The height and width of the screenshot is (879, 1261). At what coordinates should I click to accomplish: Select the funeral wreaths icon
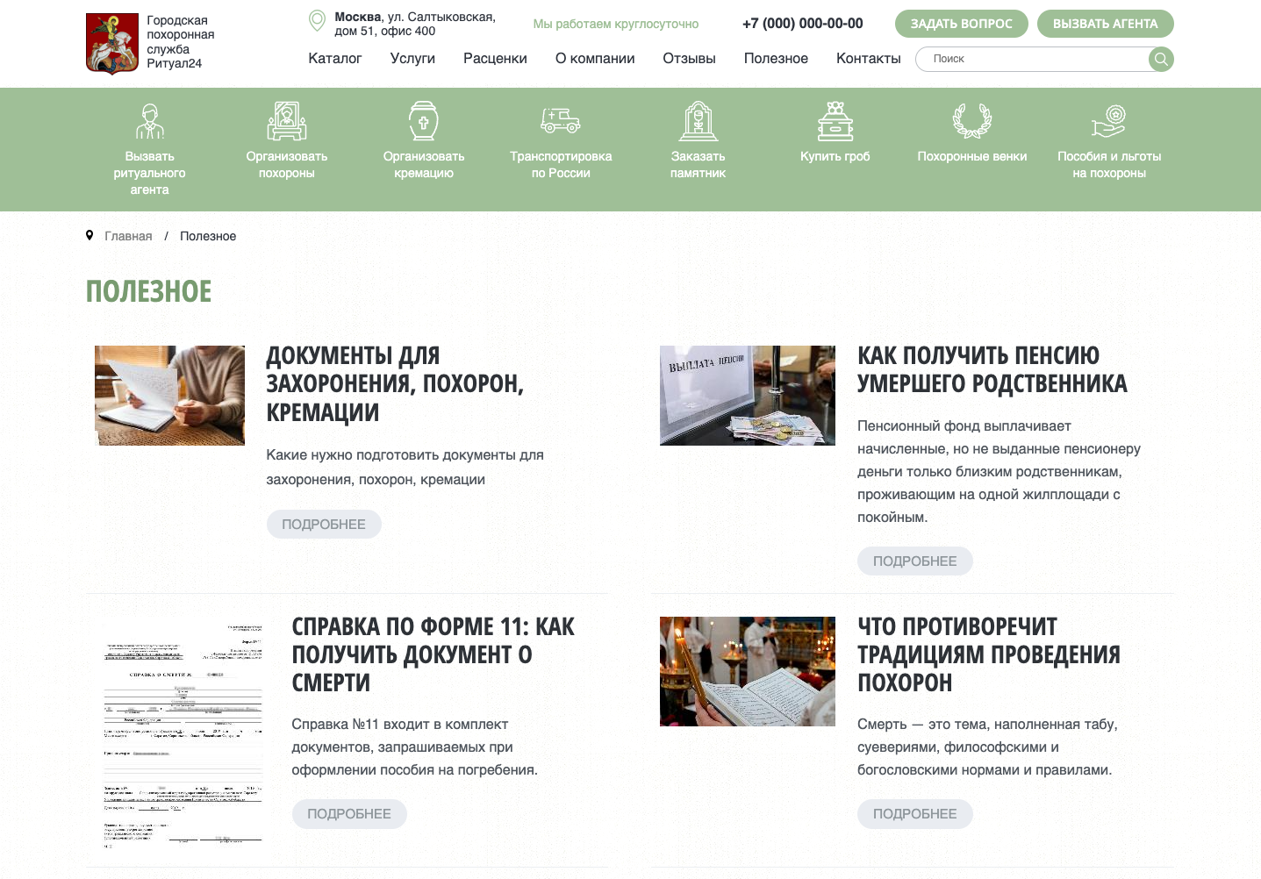(x=972, y=121)
